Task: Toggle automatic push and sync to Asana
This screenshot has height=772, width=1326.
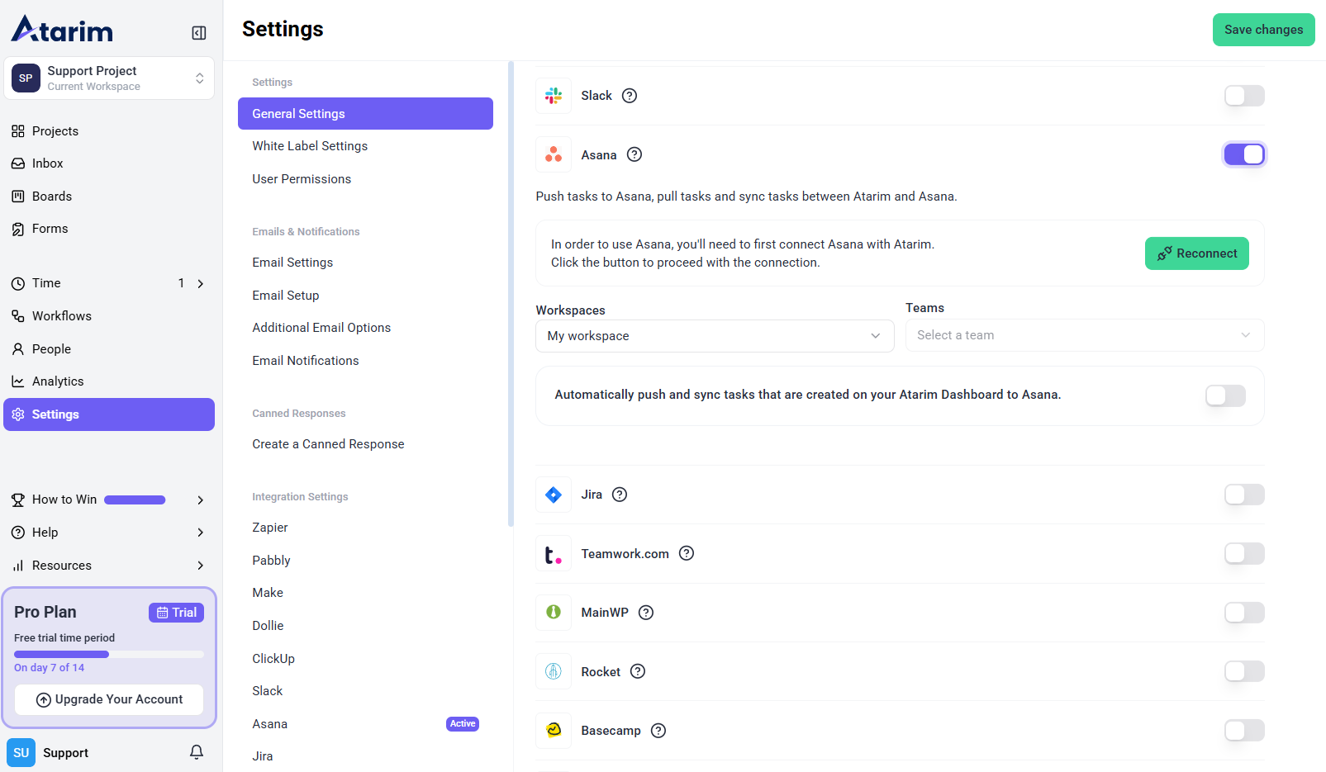Action: coord(1224,395)
